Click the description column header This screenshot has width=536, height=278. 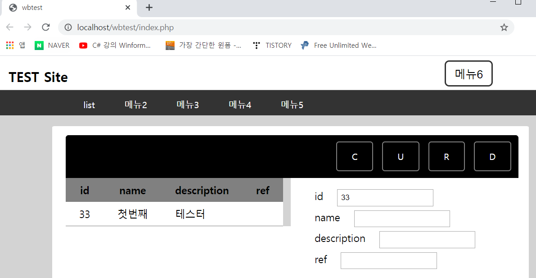click(x=202, y=190)
